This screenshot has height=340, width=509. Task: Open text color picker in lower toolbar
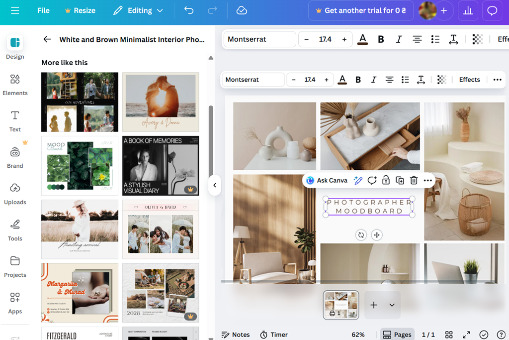coord(342,80)
